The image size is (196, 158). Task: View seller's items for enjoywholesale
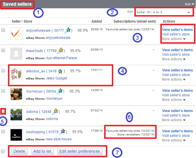pyautogui.click(x=177, y=30)
